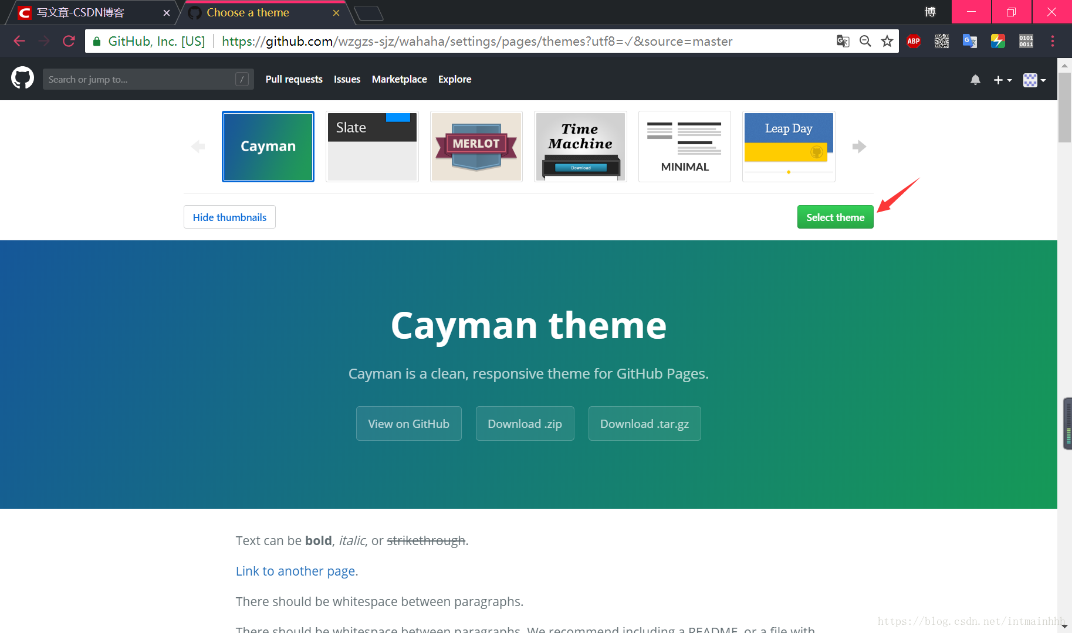Open GitHub notifications bell
The height and width of the screenshot is (633, 1072).
coord(975,80)
